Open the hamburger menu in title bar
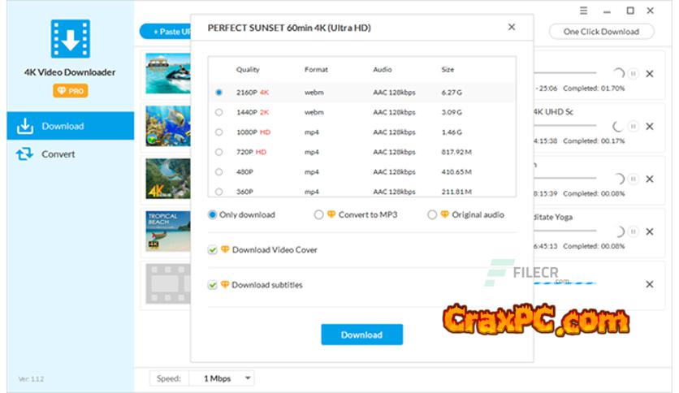Image resolution: width=679 pixels, height=393 pixels. pyautogui.click(x=584, y=11)
